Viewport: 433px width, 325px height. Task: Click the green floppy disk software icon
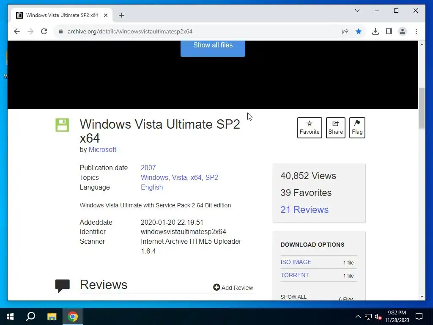pos(62,125)
